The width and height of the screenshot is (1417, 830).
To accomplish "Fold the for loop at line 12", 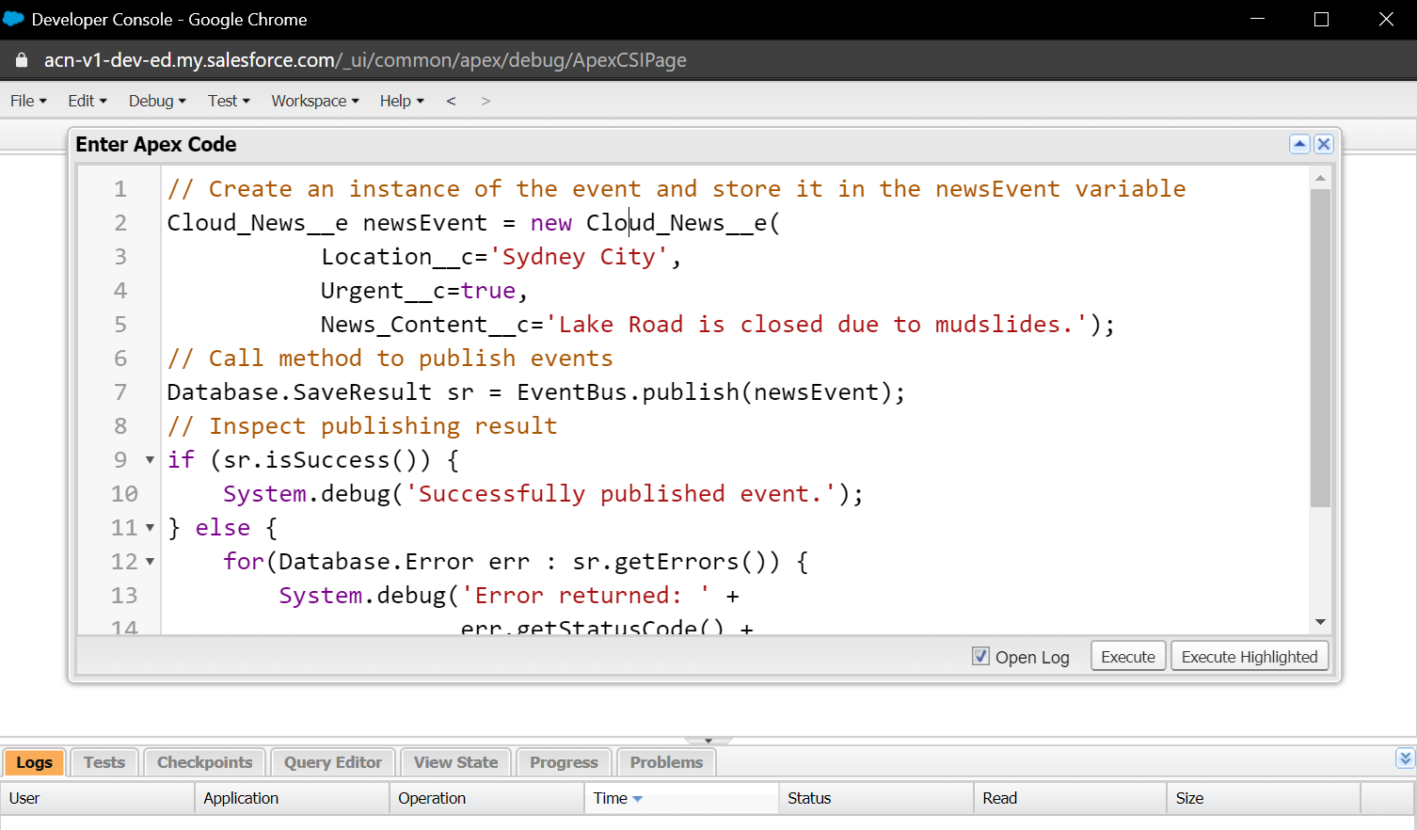I will pos(150,562).
